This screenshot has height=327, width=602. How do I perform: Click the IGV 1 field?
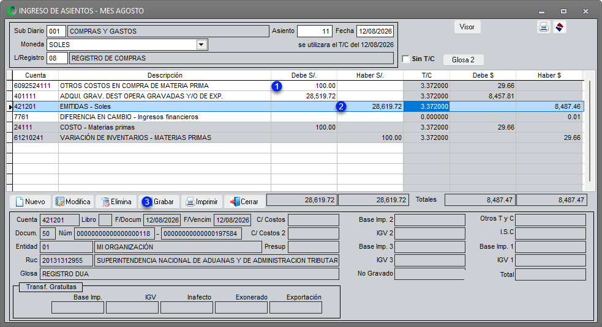(551, 260)
